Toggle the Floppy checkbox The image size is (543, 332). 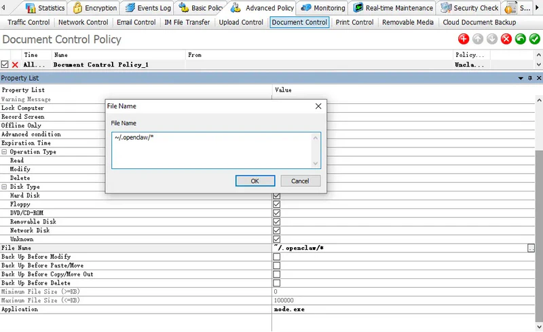pyautogui.click(x=276, y=204)
